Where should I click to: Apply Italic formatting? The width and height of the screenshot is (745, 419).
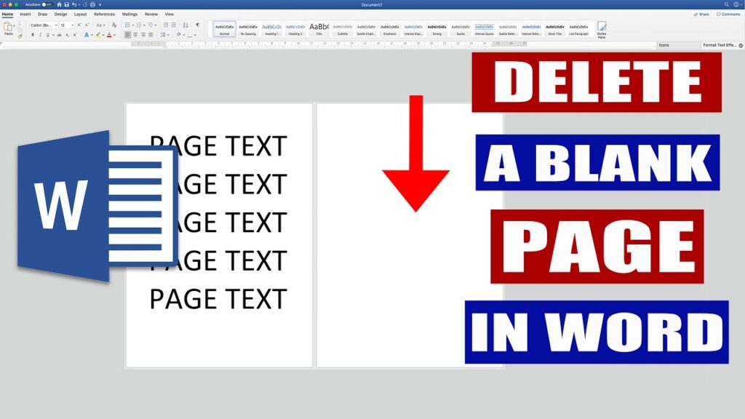pos(40,35)
